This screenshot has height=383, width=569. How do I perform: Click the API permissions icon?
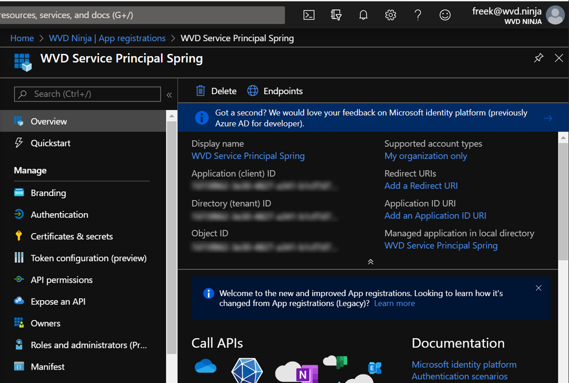pyautogui.click(x=19, y=280)
